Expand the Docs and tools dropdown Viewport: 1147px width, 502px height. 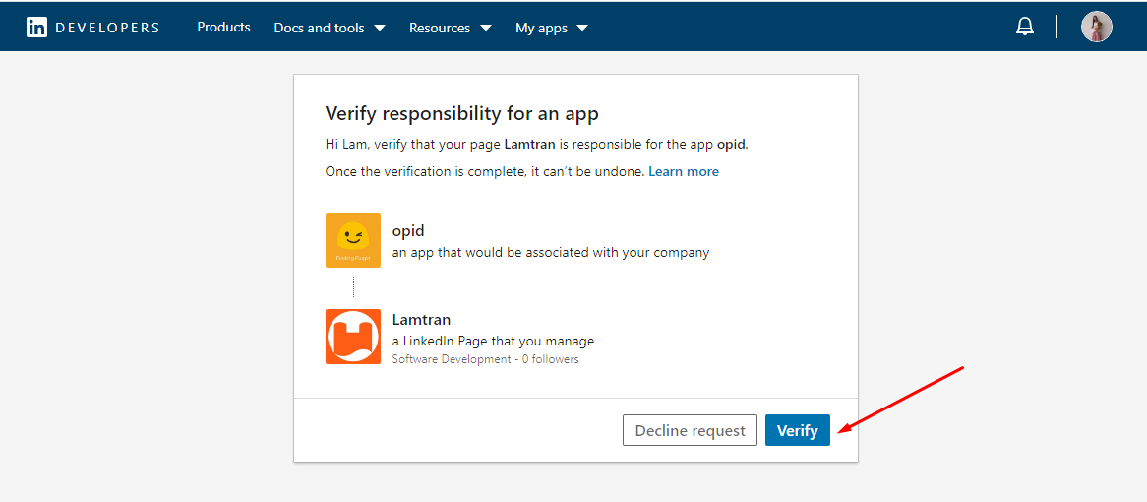pyautogui.click(x=330, y=28)
